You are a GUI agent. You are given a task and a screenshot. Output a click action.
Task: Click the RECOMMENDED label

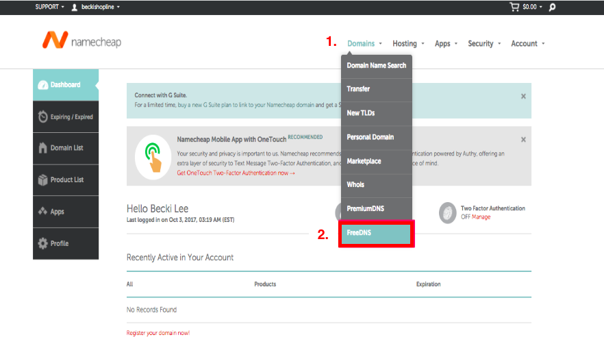tap(305, 137)
